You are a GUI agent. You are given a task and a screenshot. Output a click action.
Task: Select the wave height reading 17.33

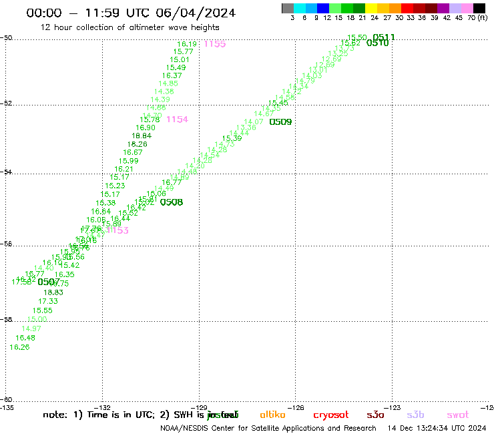pyautogui.click(x=48, y=301)
